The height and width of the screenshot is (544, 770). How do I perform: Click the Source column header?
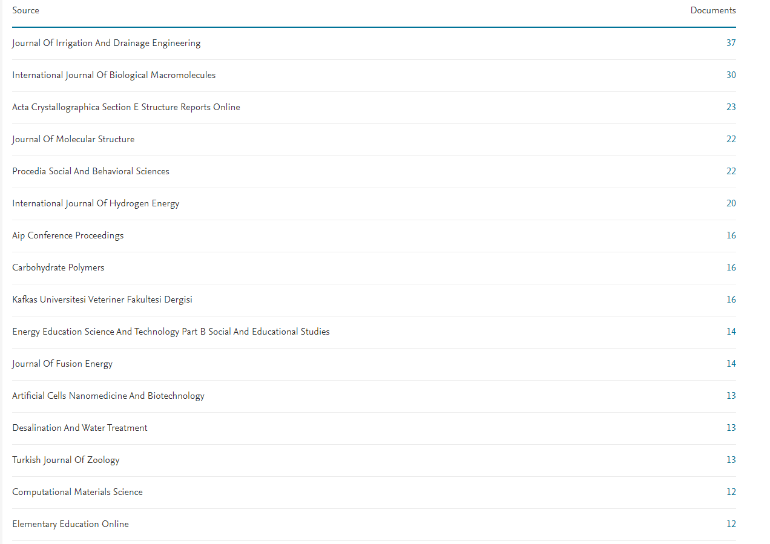tap(25, 10)
